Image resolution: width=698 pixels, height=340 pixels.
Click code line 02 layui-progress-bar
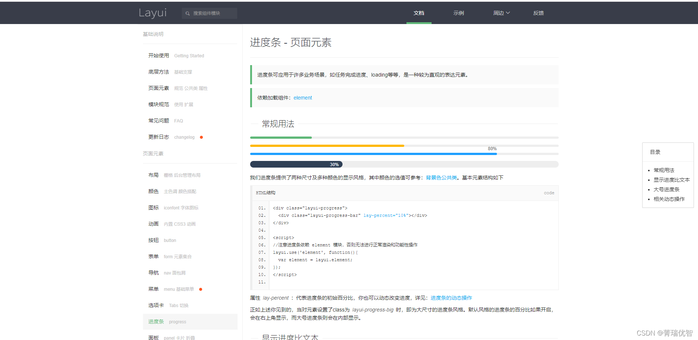[x=350, y=215]
